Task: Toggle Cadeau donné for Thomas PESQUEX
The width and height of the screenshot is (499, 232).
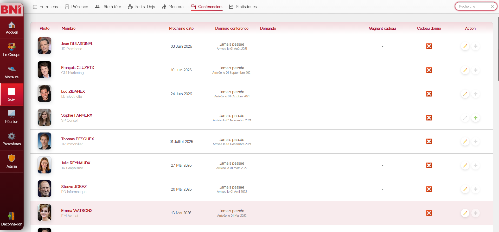Action: pos(429,142)
